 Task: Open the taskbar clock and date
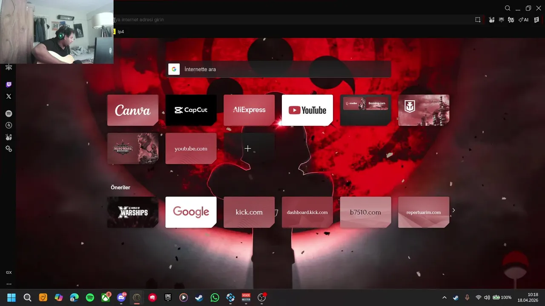[x=528, y=297]
